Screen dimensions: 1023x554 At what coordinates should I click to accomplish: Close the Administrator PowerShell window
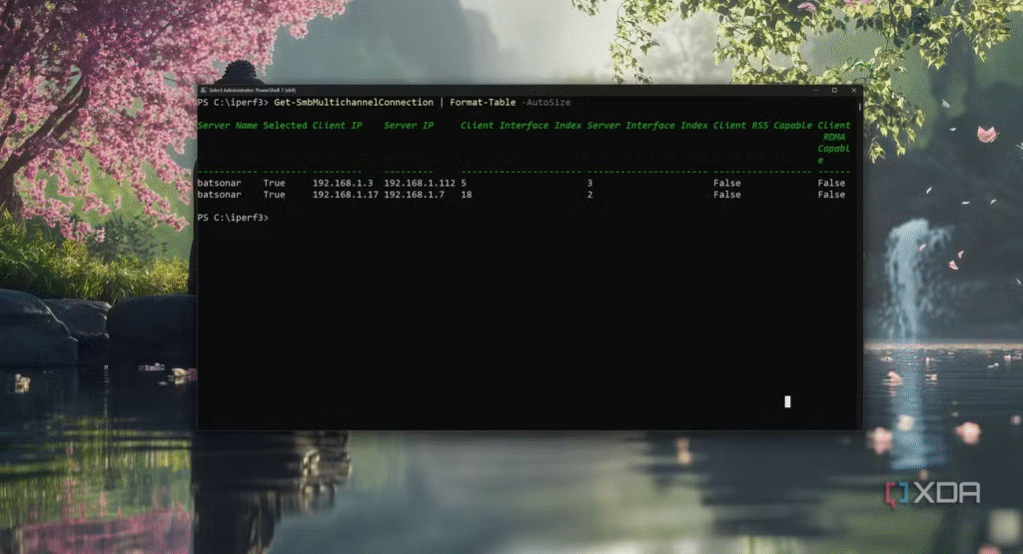click(854, 90)
